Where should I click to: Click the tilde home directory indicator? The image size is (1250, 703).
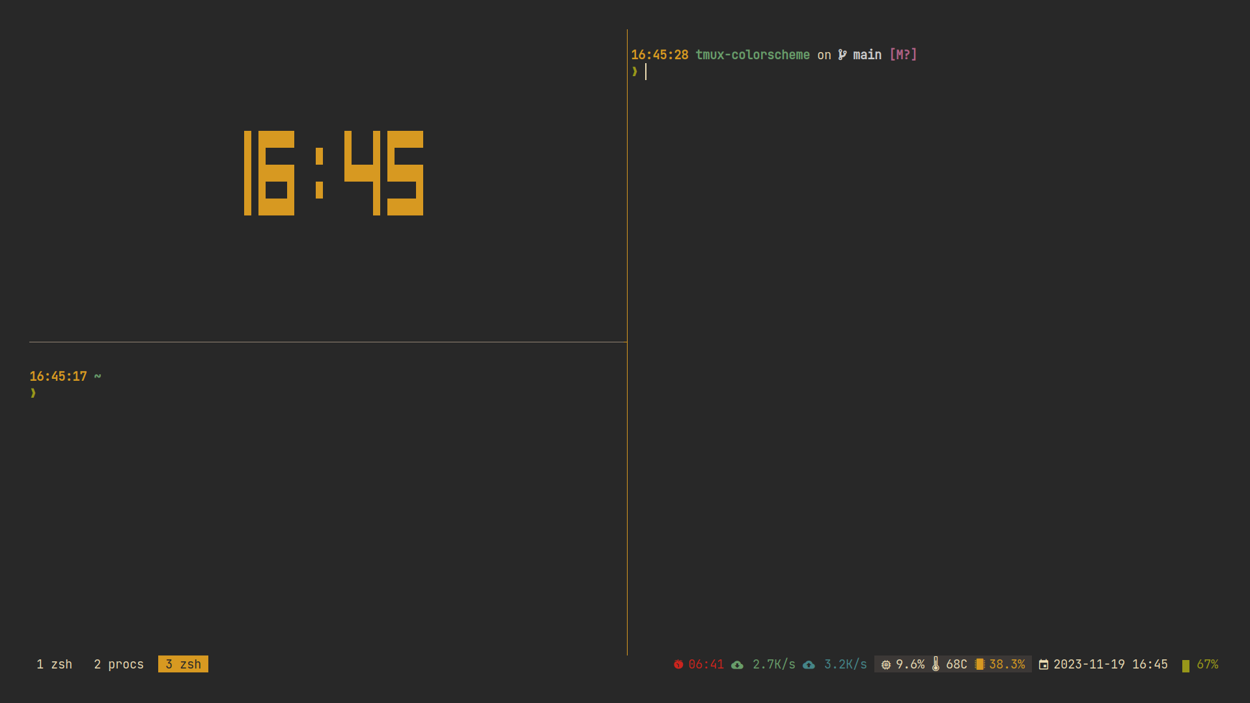pos(98,376)
